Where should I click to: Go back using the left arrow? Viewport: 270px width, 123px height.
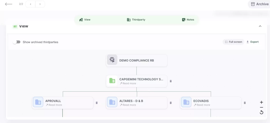coord(8,4)
